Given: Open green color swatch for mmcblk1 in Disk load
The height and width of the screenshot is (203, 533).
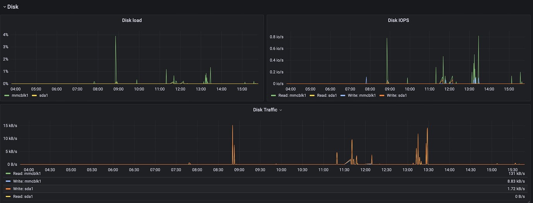Looking at the screenshot, I should (x=7, y=95).
